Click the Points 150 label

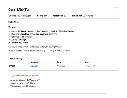tap(42, 16)
